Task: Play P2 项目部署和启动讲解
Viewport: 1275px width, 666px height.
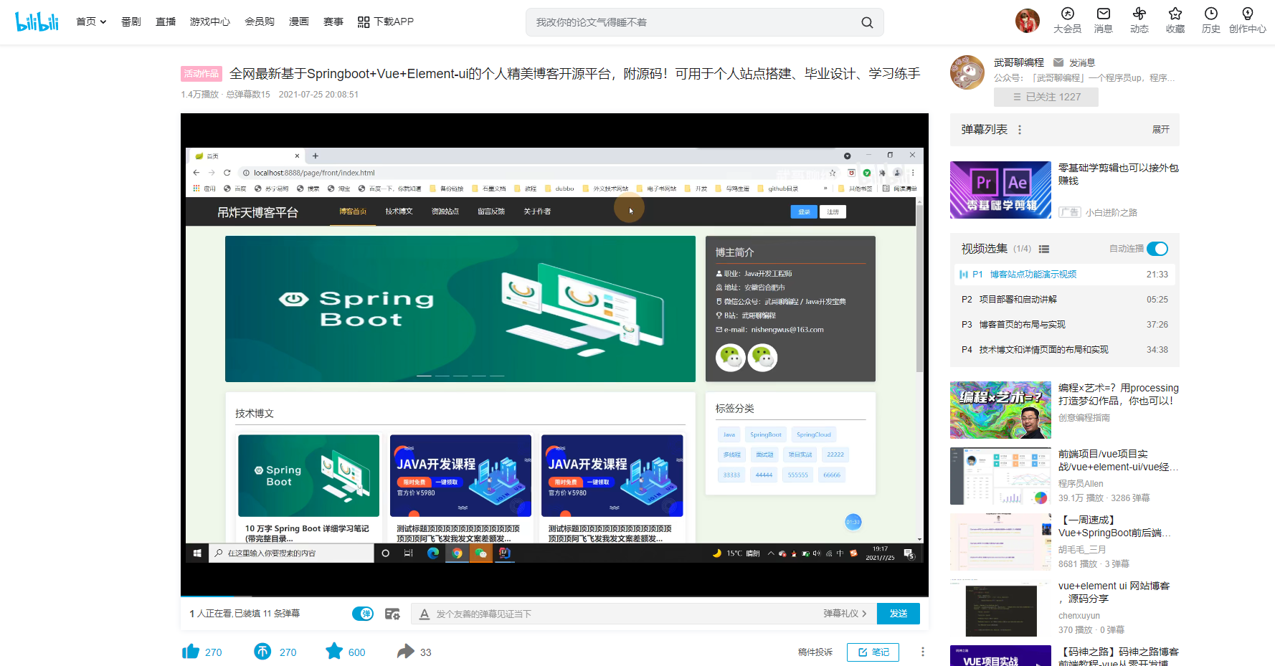Action: pyautogui.click(x=1064, y=300)
